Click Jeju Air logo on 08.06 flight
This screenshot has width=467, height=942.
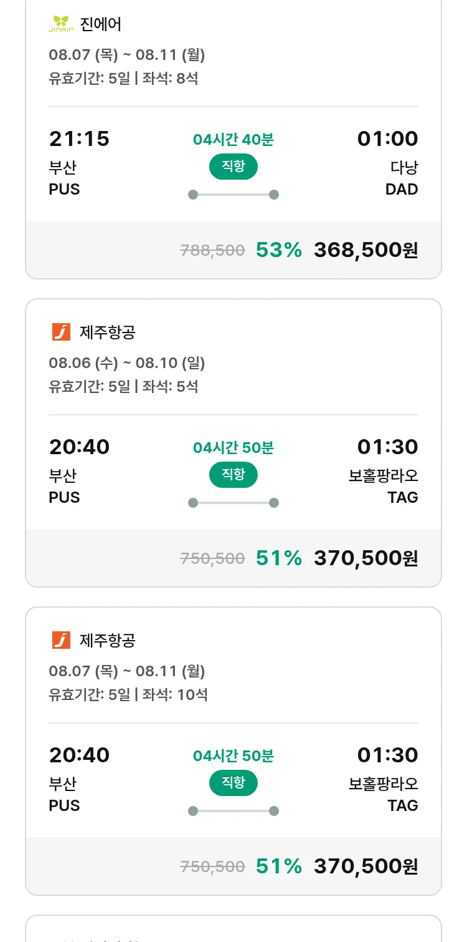pyautogui.click(x=61, y=333)
